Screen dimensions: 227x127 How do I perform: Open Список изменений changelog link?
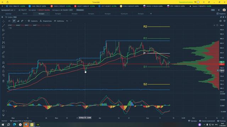click(x=207, y=121)
